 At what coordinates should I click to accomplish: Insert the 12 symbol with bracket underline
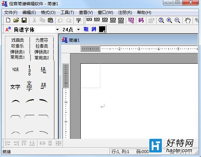coord(43,86)
